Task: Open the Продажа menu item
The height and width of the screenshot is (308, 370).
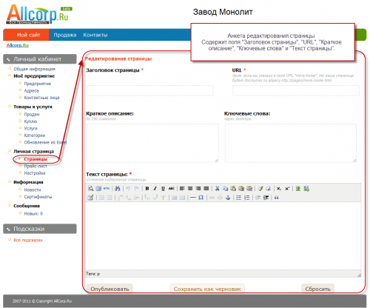Action: pos(65,35)
